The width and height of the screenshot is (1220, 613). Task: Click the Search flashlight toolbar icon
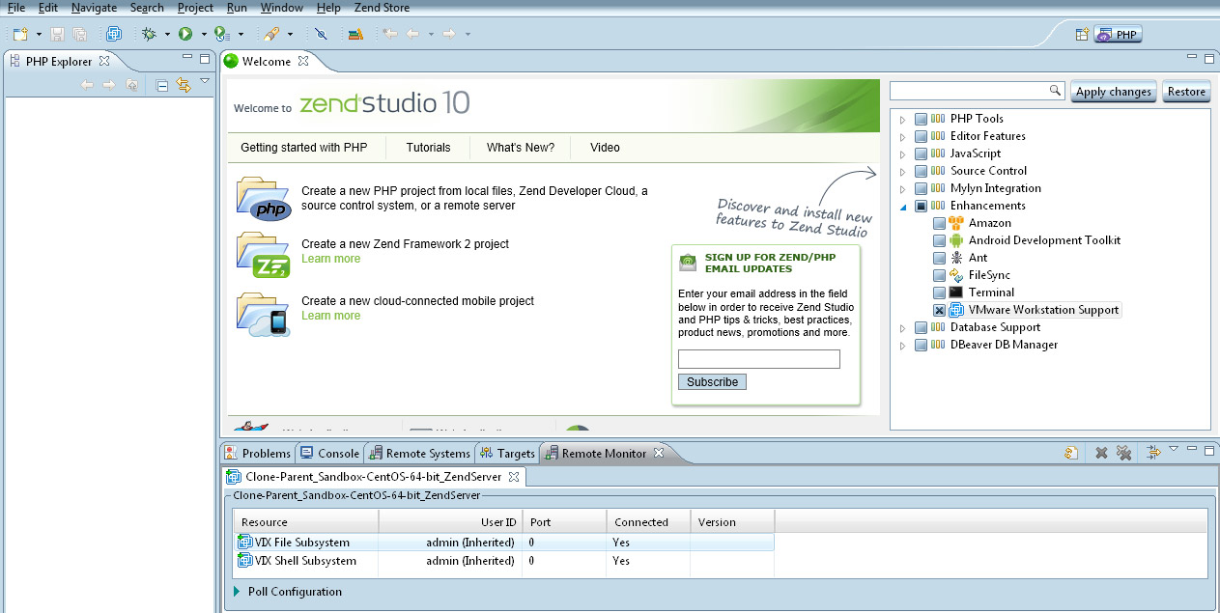click(x=271, y=34)
